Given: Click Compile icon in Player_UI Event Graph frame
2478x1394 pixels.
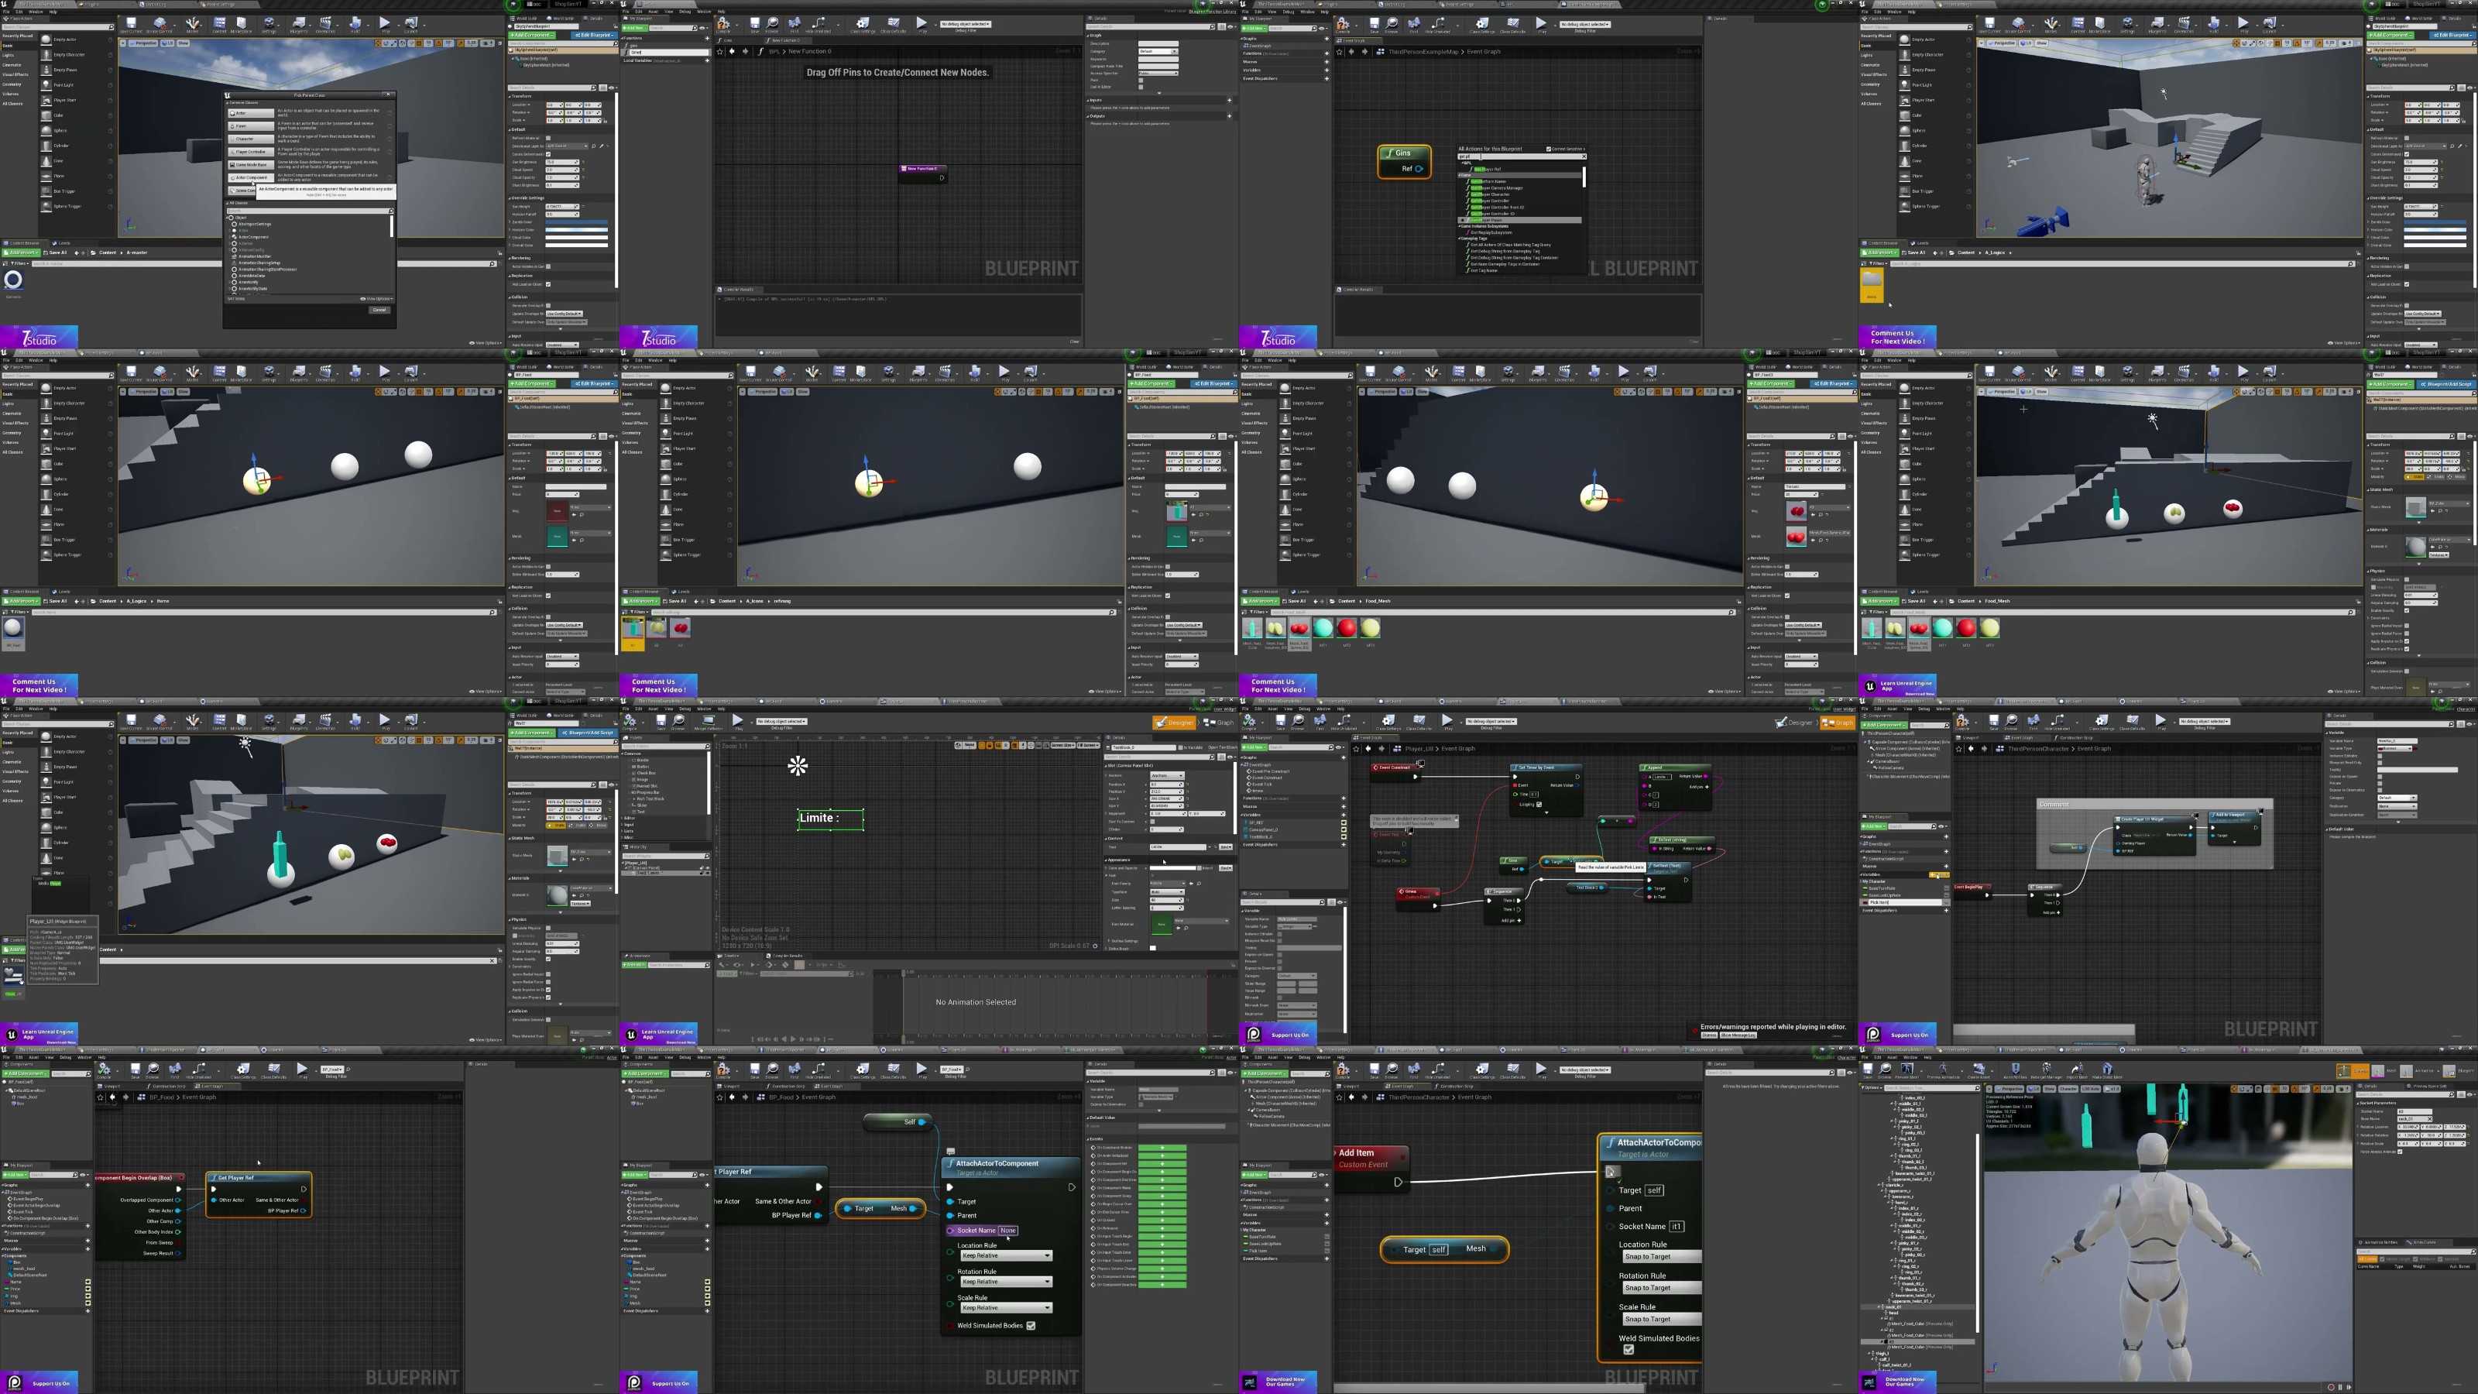Looking at the screenshot, I should (x=1251, y=722).
